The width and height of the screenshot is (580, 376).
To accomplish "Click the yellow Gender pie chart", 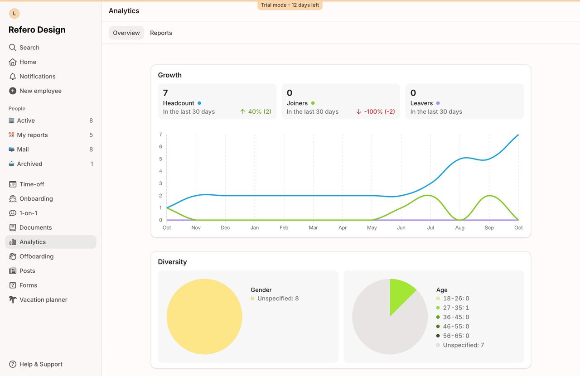I will pos(204,317).
